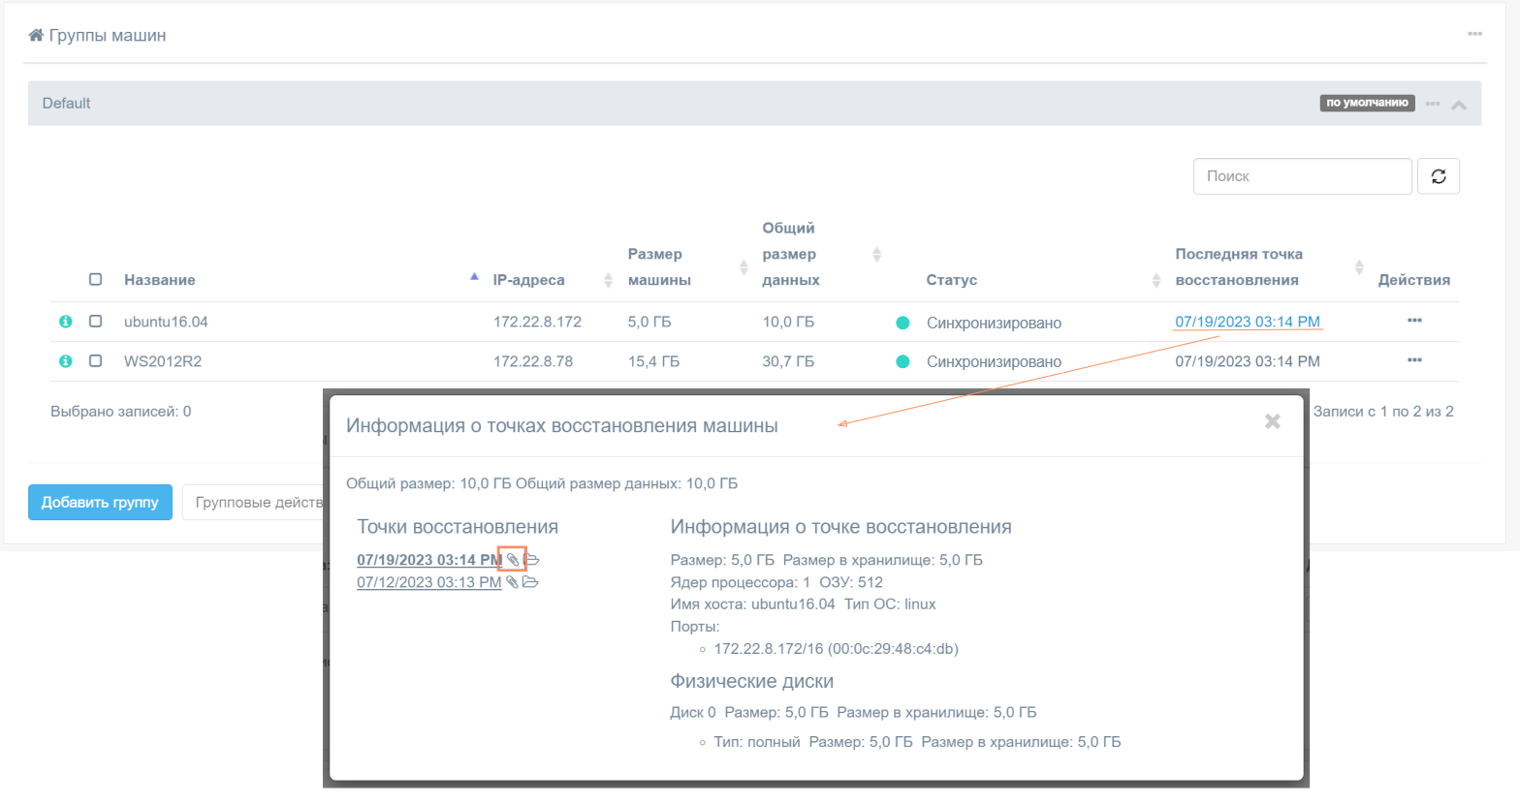This screenshot has height=804, width=1520.
Task: Click the paperclip icon for 07/19/2023 restore point
Action: click(x=512, y=560)
